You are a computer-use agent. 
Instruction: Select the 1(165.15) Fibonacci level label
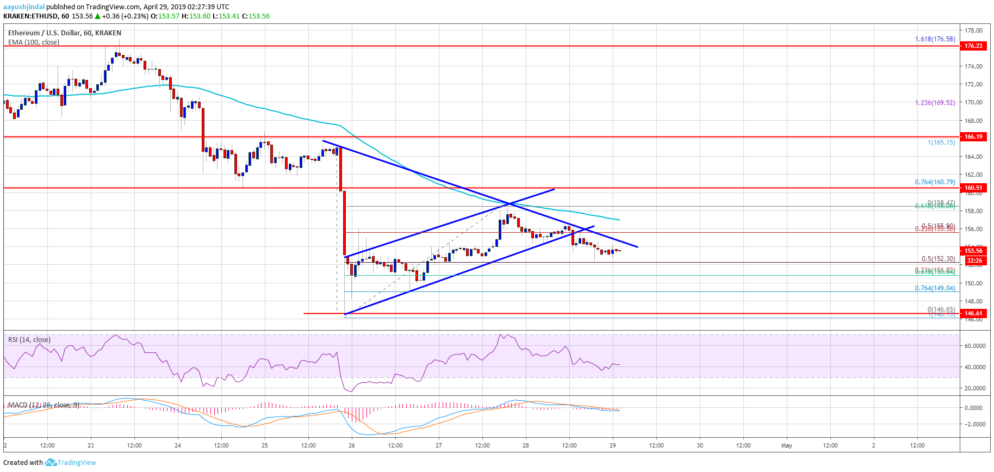click(x=941, y=142)
